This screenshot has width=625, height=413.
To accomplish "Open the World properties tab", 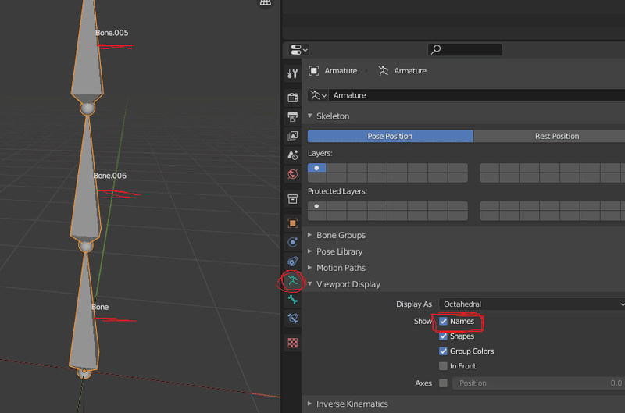I will (292, 174).
